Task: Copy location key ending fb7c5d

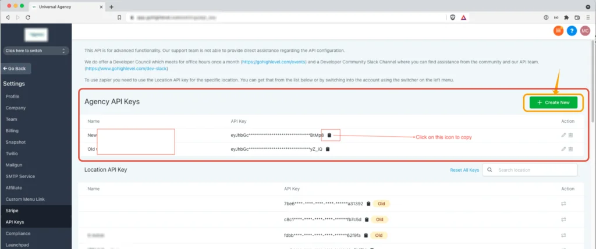Action: coord(367,219)
